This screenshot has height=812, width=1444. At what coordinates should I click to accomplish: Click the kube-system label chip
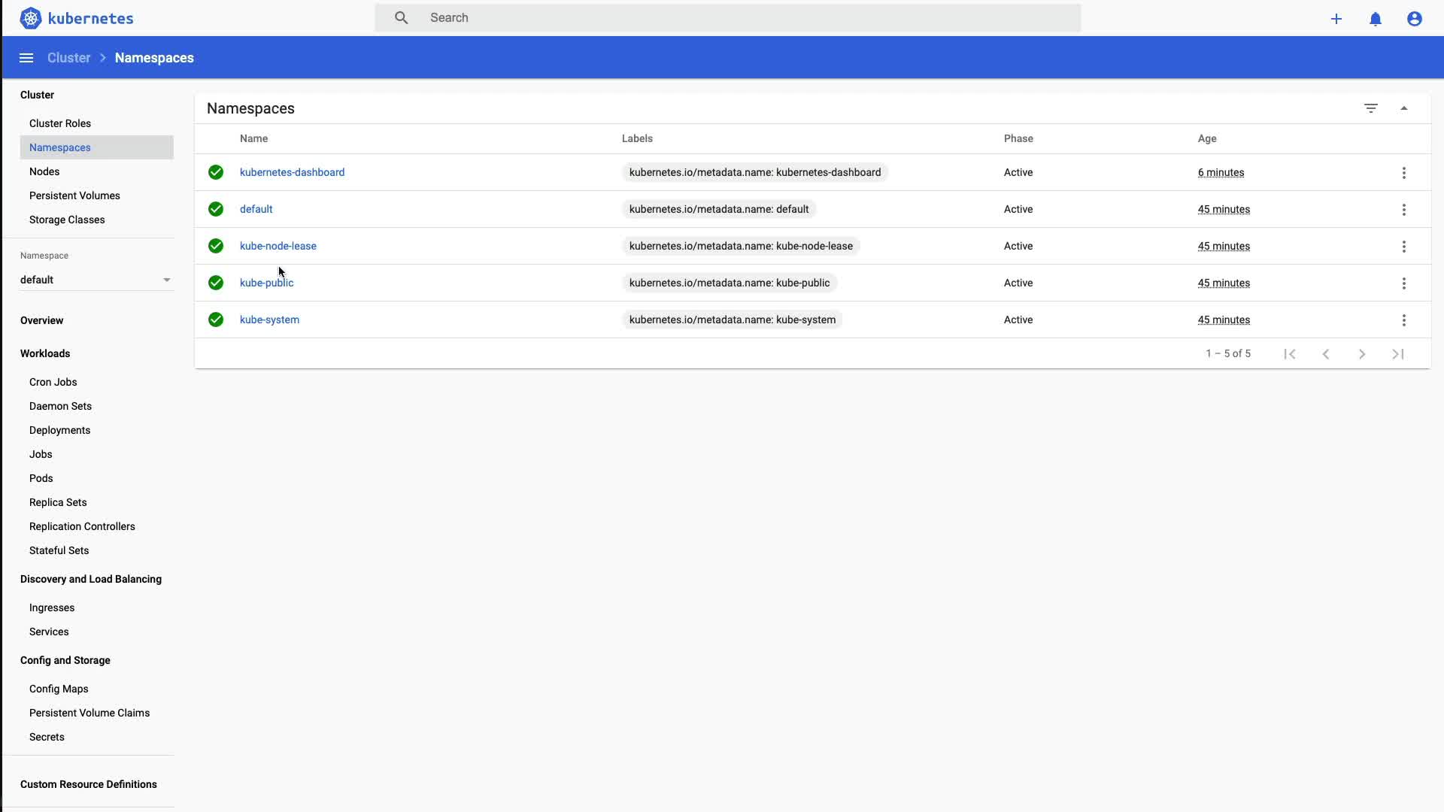(732, 320)
